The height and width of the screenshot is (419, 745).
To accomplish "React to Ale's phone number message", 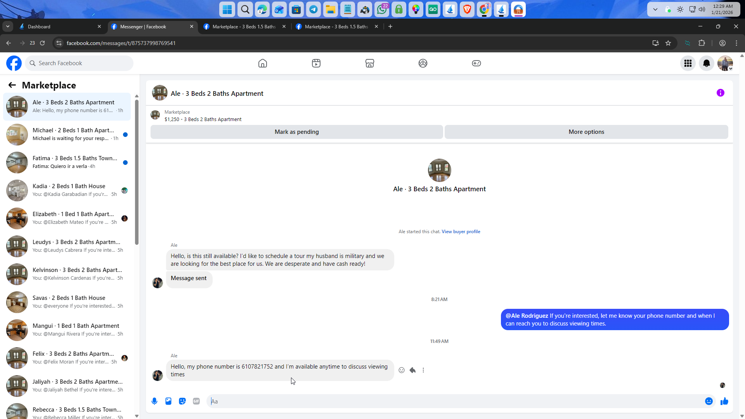I will click(x=402, y=370).
